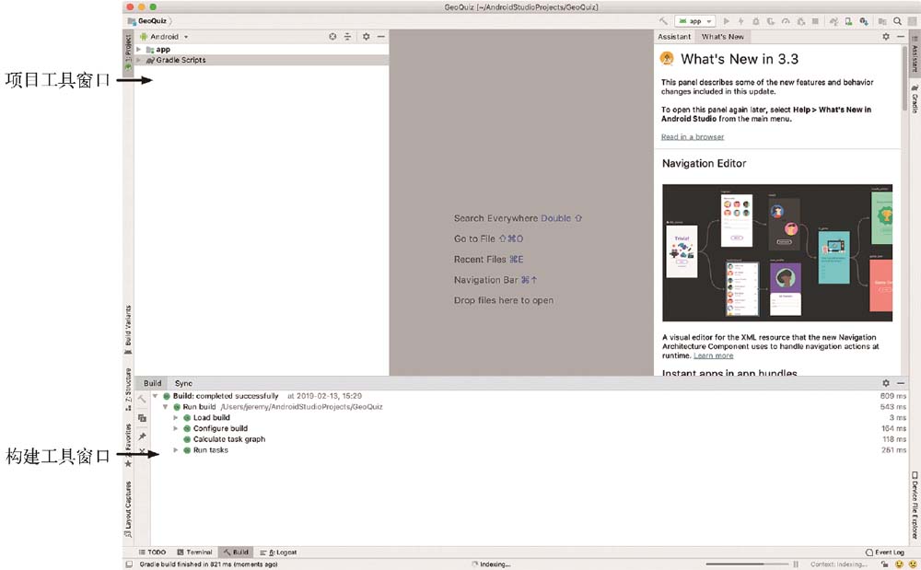Click scroll-from-source target icon in Project panel
The height and width of the screenshot is (570, 921).
coord(332,37)
